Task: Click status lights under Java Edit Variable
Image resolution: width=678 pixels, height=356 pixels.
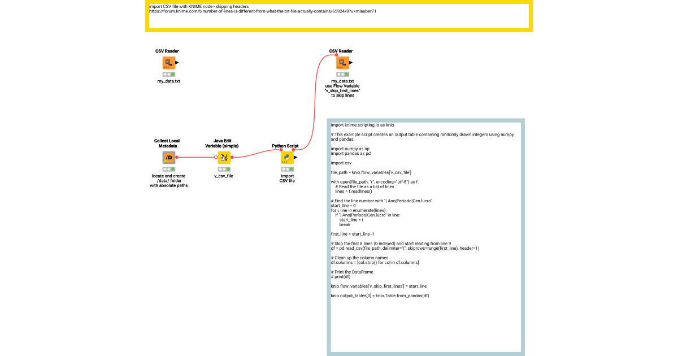Action: [x=224, y=169]
